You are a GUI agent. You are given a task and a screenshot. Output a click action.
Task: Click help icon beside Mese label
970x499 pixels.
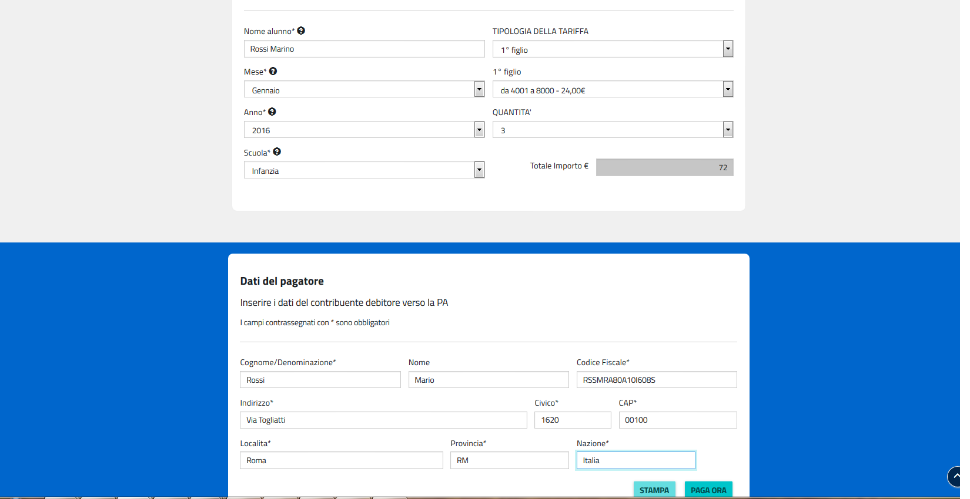(273, 72)
